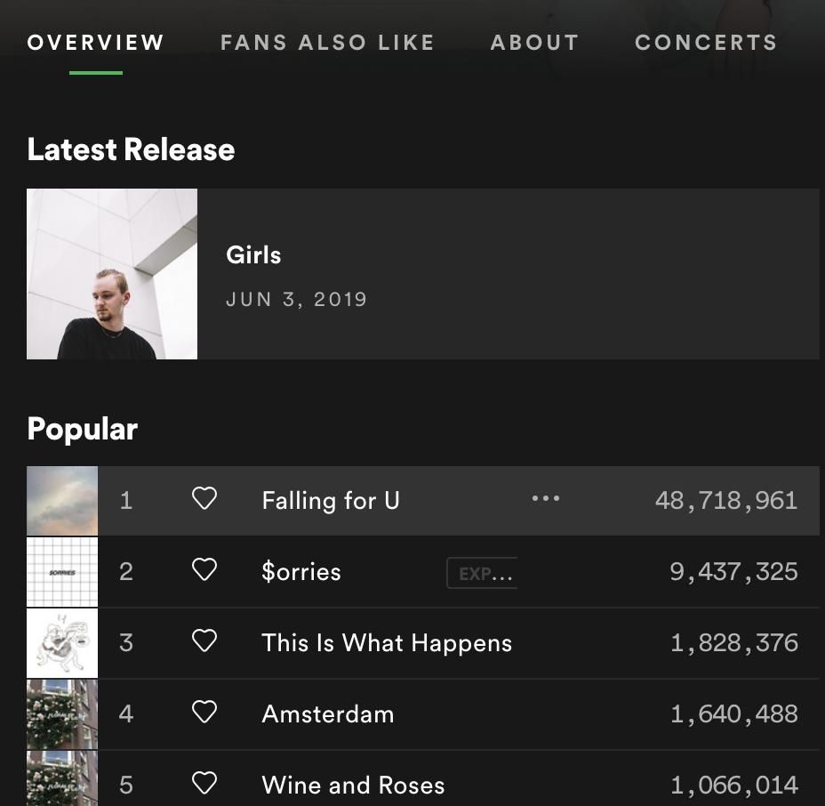Open the Girls latest release title
The height and width of the screenshot is (806, 825).
[x=253, y=255]
